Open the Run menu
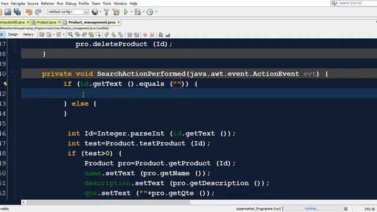The image size is (377, 212). point(60,4)
